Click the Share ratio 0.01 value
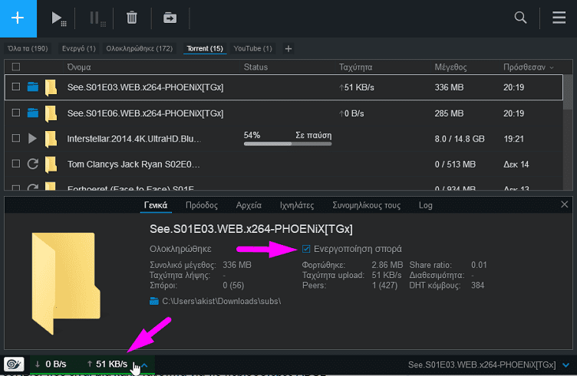The width and height of the screenshot is (577, 376). pos(479,265)
